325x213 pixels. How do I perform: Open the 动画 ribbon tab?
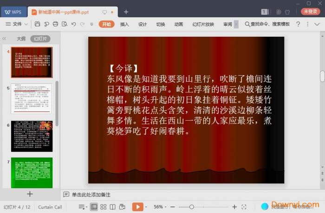click(x=179, y=24)
